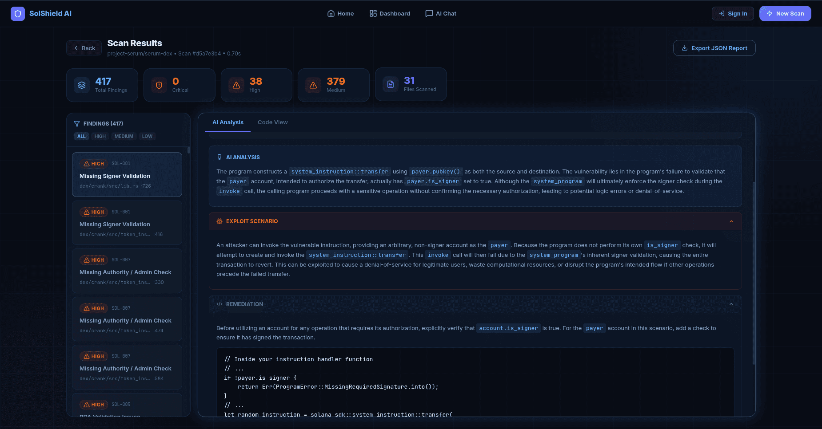Screen dimensions: 822x429
Task: Click the 379 Medium stat card
Action: coord(334,85)
